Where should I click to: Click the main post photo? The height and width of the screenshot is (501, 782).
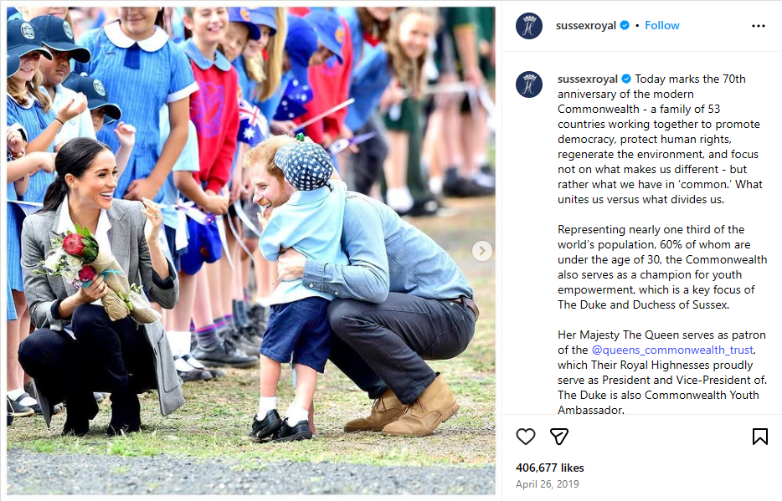251,251
